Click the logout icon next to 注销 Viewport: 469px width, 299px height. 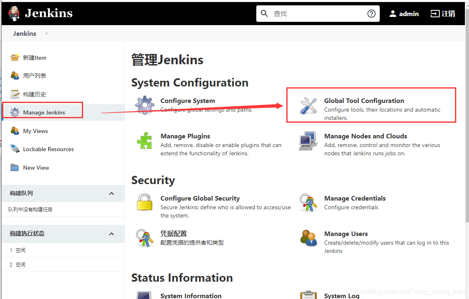click(x=435, y=14)
